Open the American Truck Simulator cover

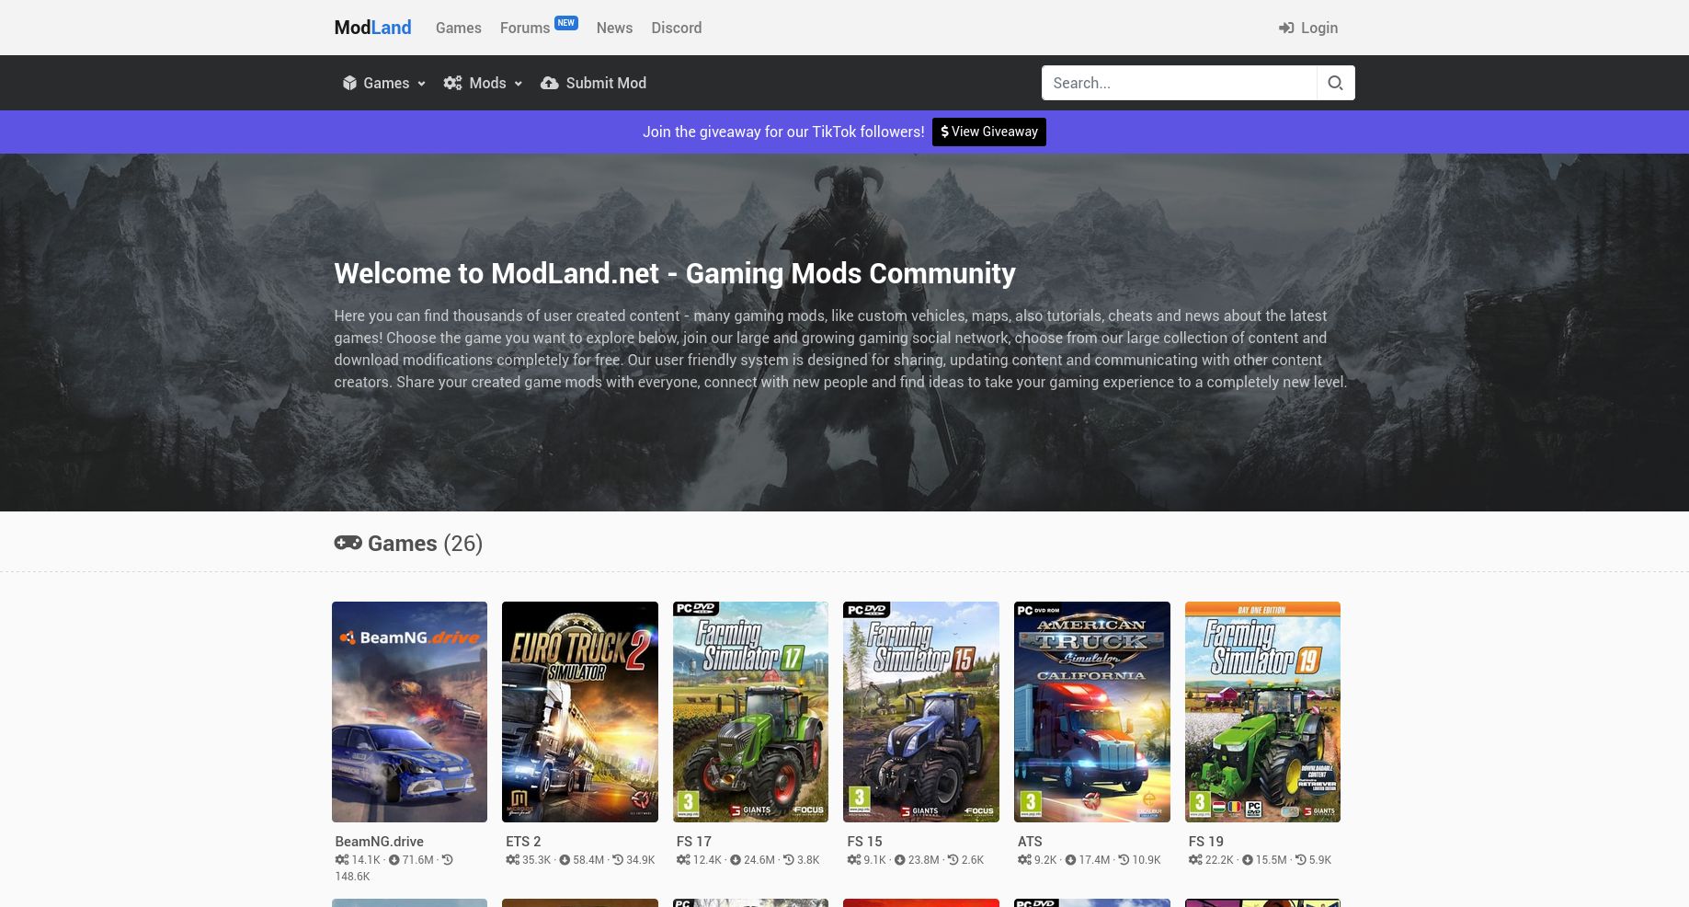pos(1092,712)
